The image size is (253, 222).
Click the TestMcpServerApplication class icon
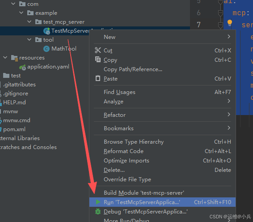click(47, 31)
